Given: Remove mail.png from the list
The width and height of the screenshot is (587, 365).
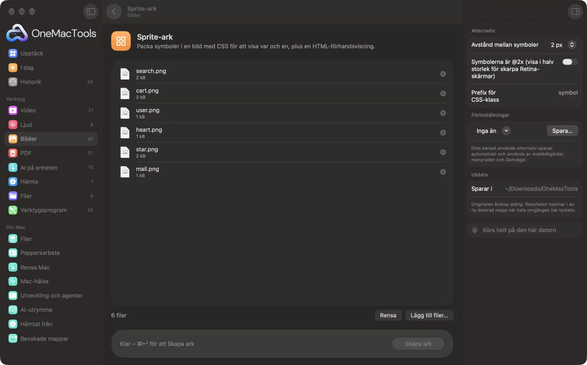Looking at the screenshot, I should [x=443, y=172].
